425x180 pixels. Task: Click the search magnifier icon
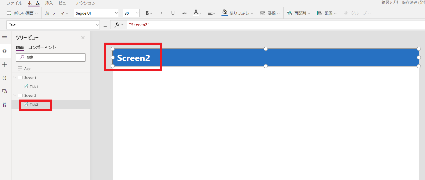pyautogui.click(x=22, y=57)
